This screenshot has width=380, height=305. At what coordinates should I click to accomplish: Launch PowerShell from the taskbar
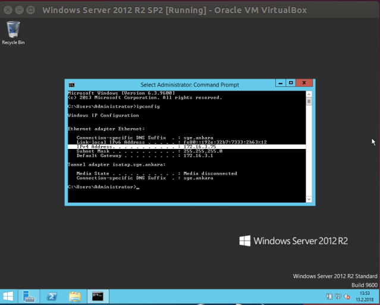(x=52, y=297)
